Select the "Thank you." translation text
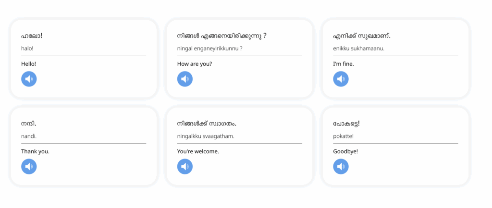 [x=35, y=151]
